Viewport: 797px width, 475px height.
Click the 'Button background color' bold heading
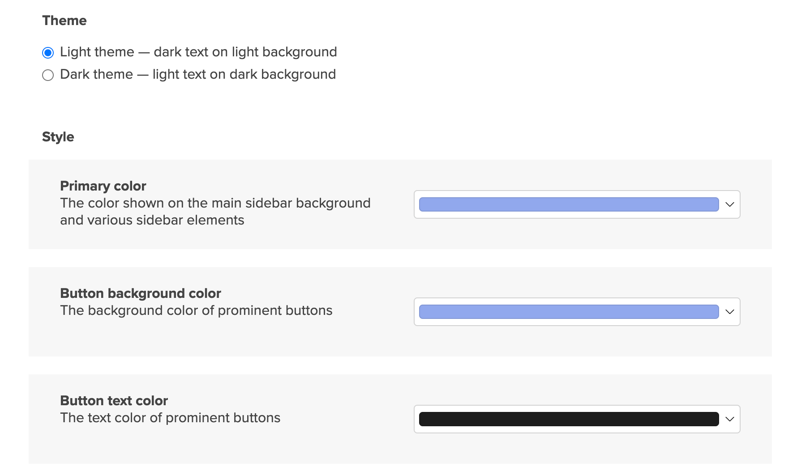(141, 293)
